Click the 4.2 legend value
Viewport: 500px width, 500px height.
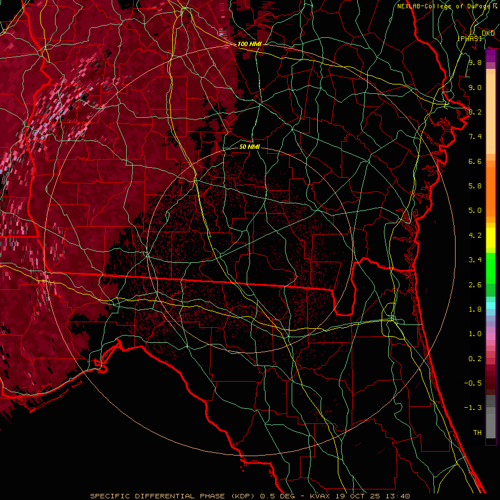pyautogui.click(x=475, y=236)
